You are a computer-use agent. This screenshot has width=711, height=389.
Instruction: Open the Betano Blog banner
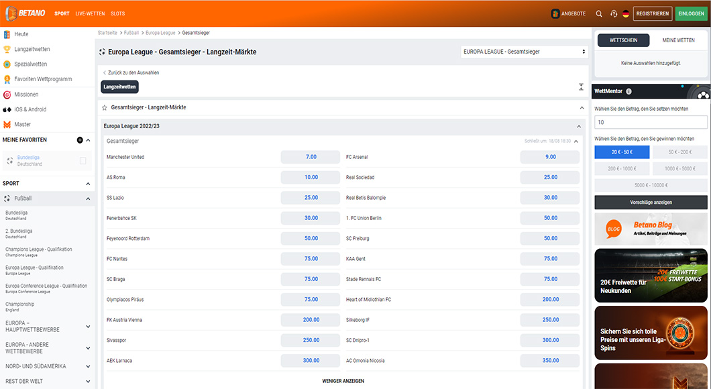tap(651, 229)
